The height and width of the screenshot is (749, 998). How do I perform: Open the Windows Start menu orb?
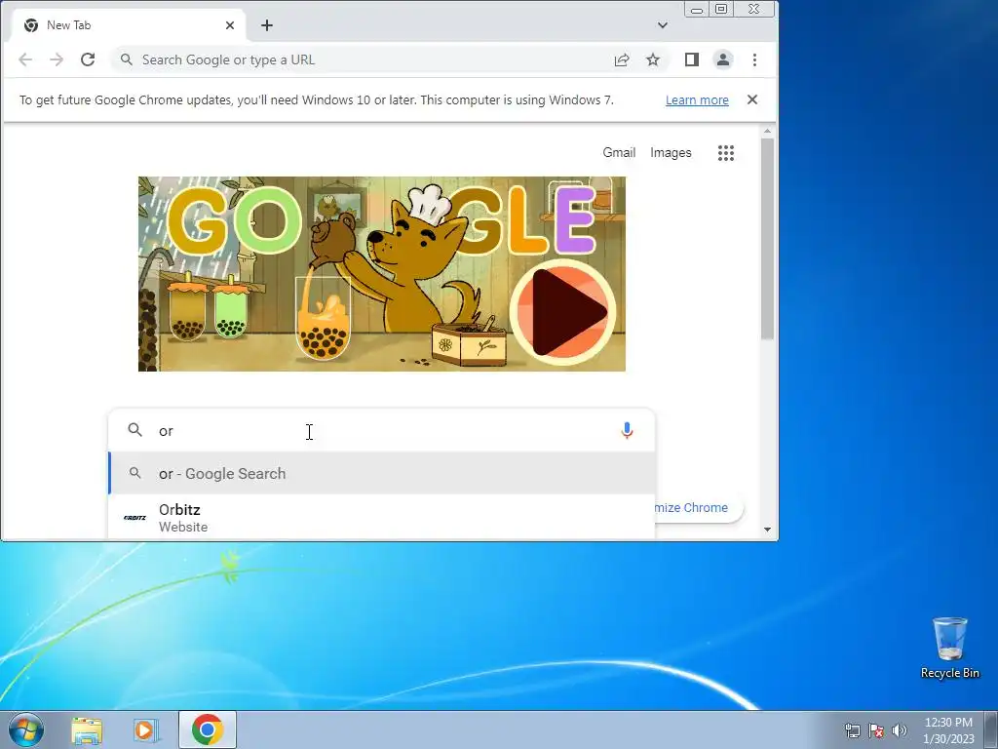coord(26,729)
